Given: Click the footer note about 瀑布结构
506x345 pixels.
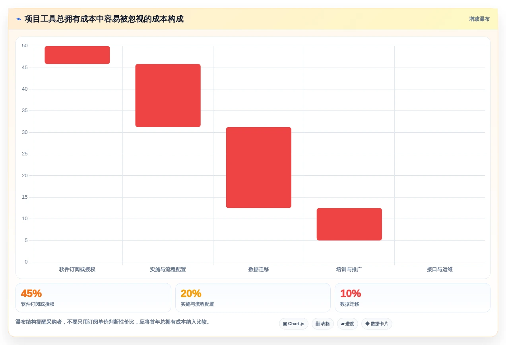Looking at the screenshot, I should pyautogui.click(x=113, y=322).
